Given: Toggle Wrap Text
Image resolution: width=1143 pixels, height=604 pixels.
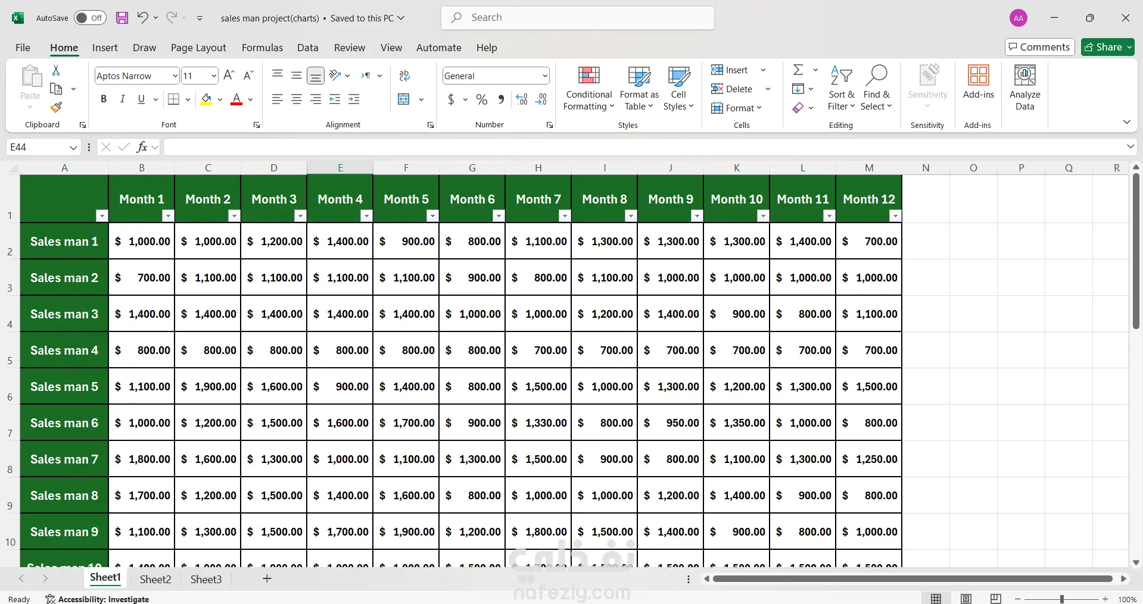Looking at the screenshot, I should [x=404, y=76].
